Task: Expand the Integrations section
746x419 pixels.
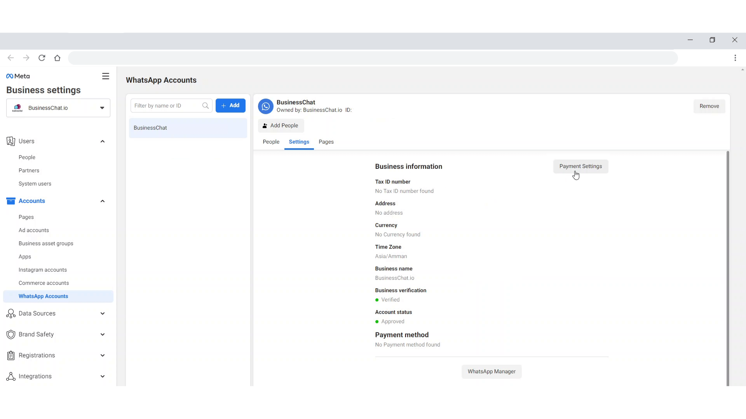Action: tap(103, 376)
